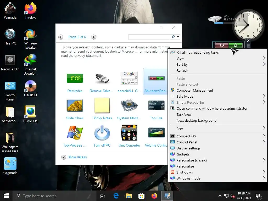This screenshot has height=201, width=268.
Task: Open the Winivida desktop shortcut
Action: tap(10, 11)
